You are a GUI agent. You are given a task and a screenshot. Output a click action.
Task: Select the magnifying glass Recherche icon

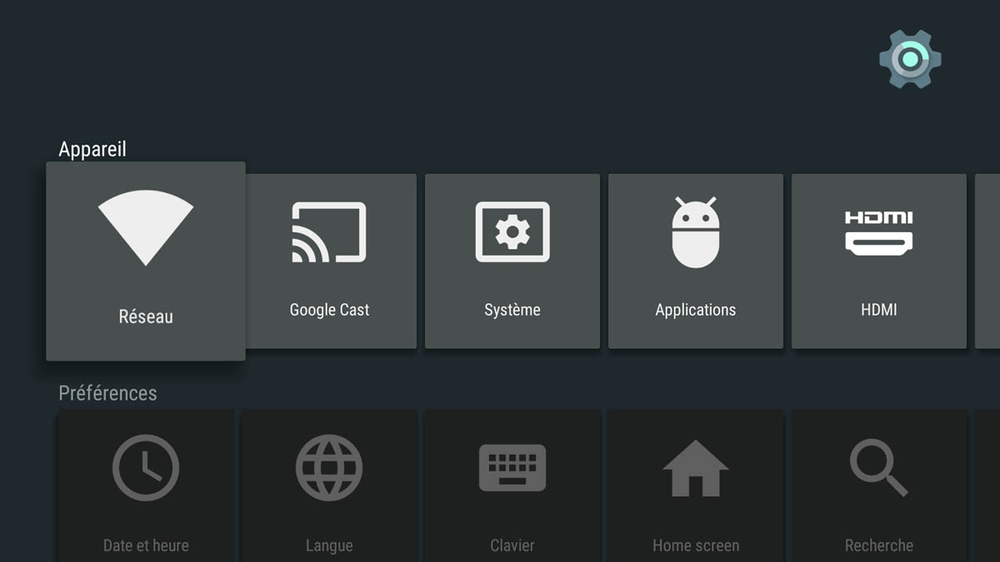click(879, 468)
